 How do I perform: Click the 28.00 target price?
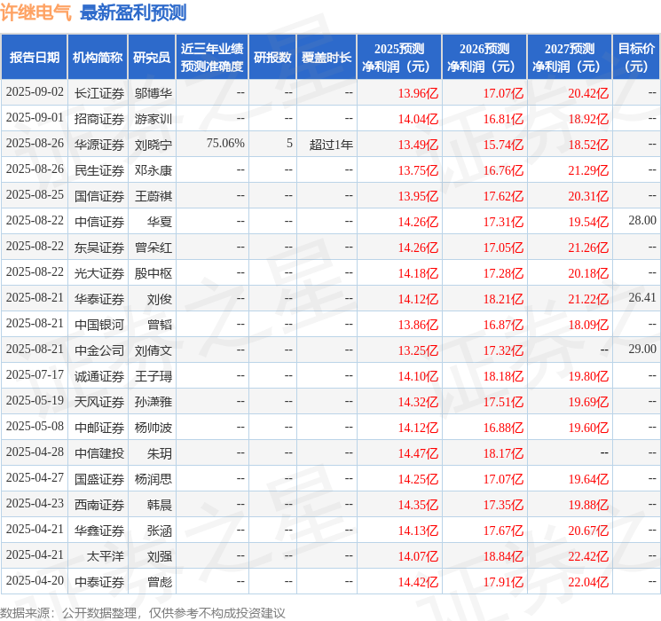click(x=642, y=221)
